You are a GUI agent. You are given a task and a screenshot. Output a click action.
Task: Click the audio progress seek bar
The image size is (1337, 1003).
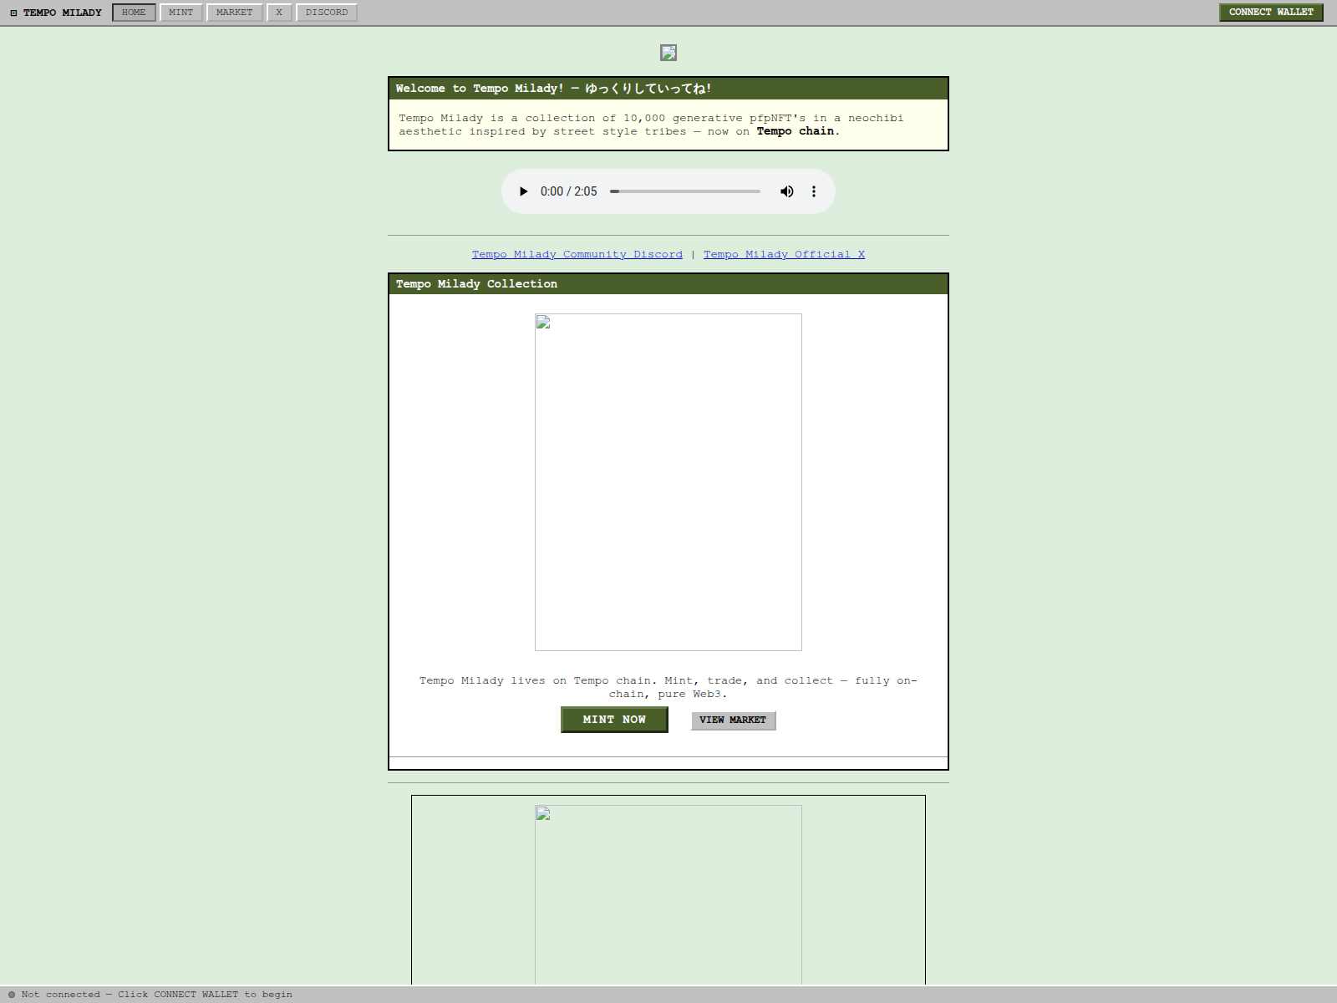(685, 191)
